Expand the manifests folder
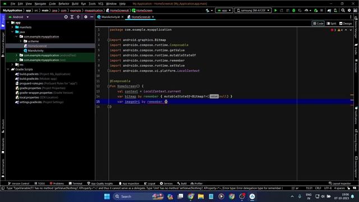Image resolution: width=359 pixels, height=202 pixels. (x=12, y=27)
